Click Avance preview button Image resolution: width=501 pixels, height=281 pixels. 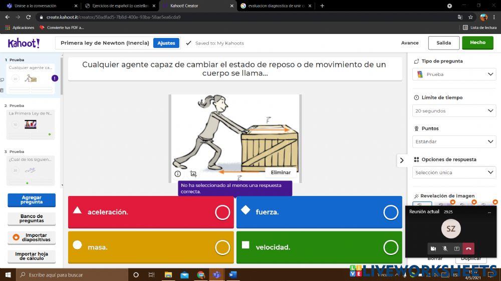point(410,42)
